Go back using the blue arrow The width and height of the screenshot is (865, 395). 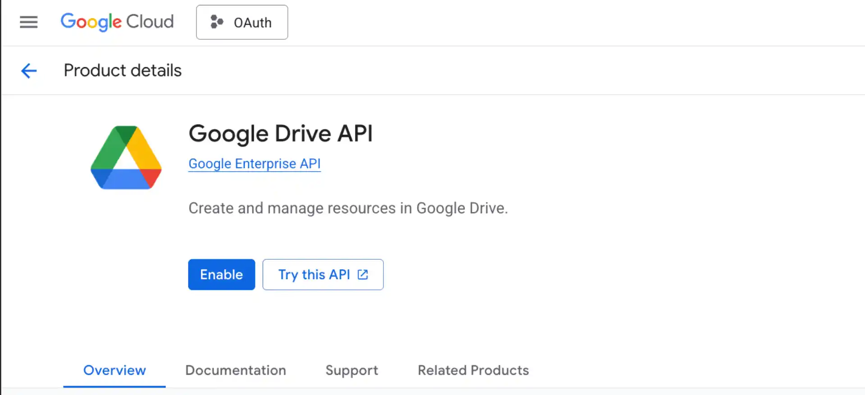29,71
